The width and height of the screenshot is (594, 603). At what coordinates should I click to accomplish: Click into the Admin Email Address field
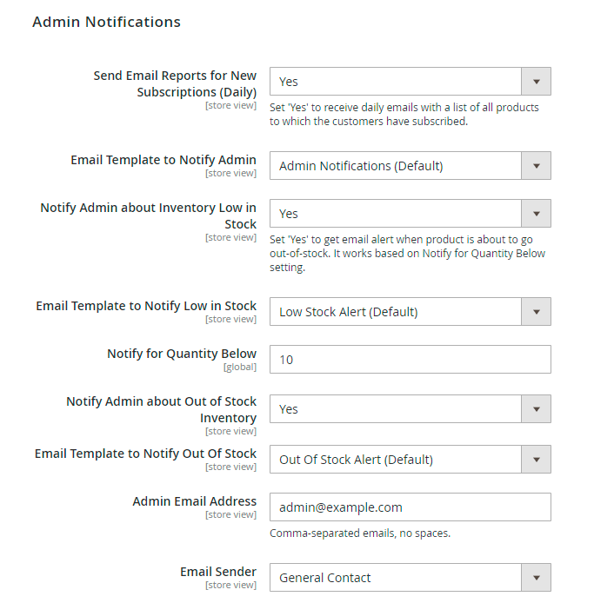(x=410, y=507)
